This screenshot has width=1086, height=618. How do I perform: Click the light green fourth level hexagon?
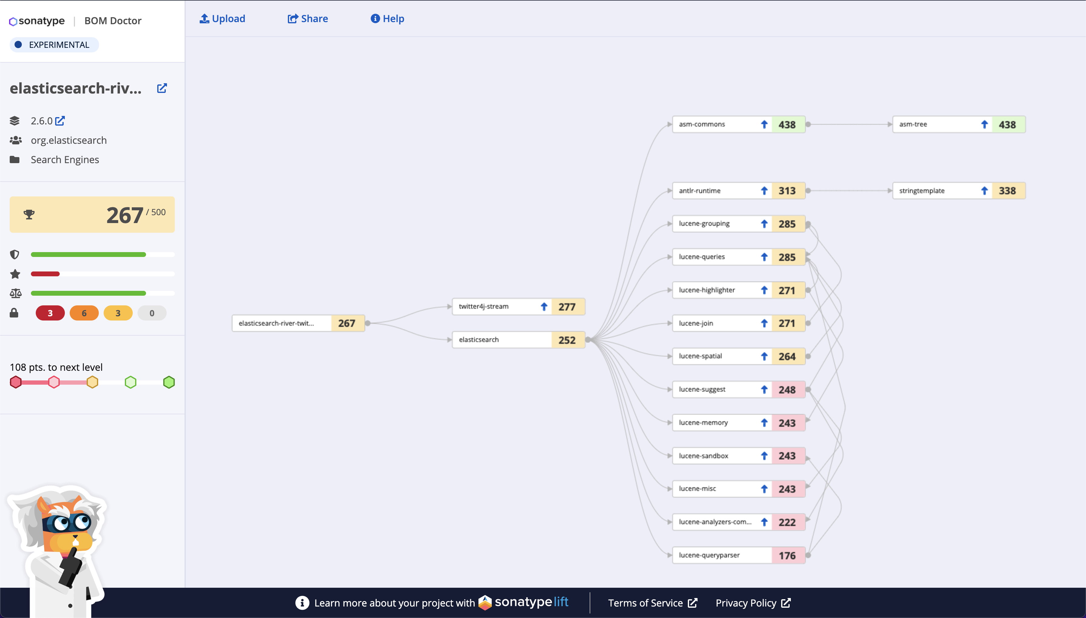coord(130,382)
